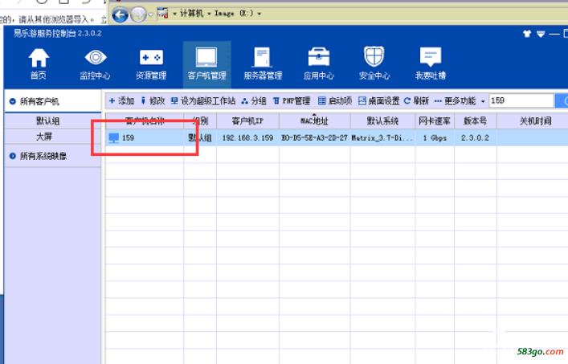Expand the 更多功能 dropdown
Viewport: 568px width, 364px height.
pyautogui.click(x=460, y=100)
